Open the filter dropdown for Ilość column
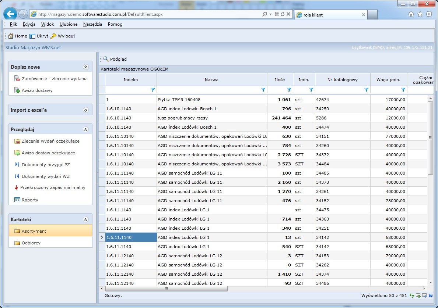 (289, 90)
